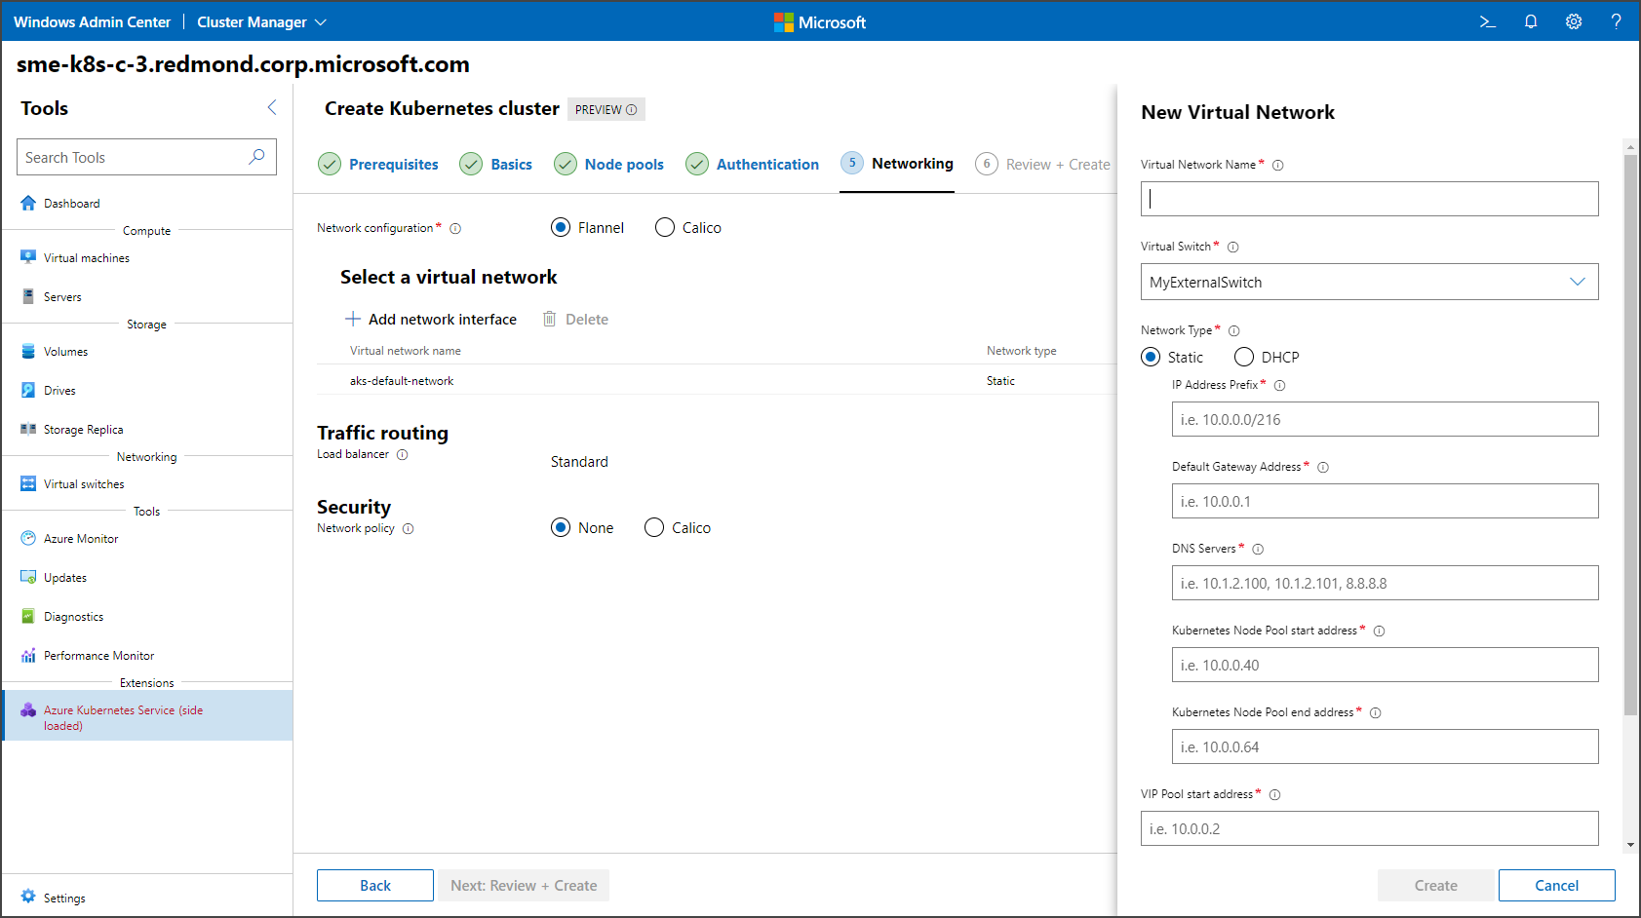Open the Volumes storage tool
This screenshot has height=918, width=1641.
tap(66, 351)
